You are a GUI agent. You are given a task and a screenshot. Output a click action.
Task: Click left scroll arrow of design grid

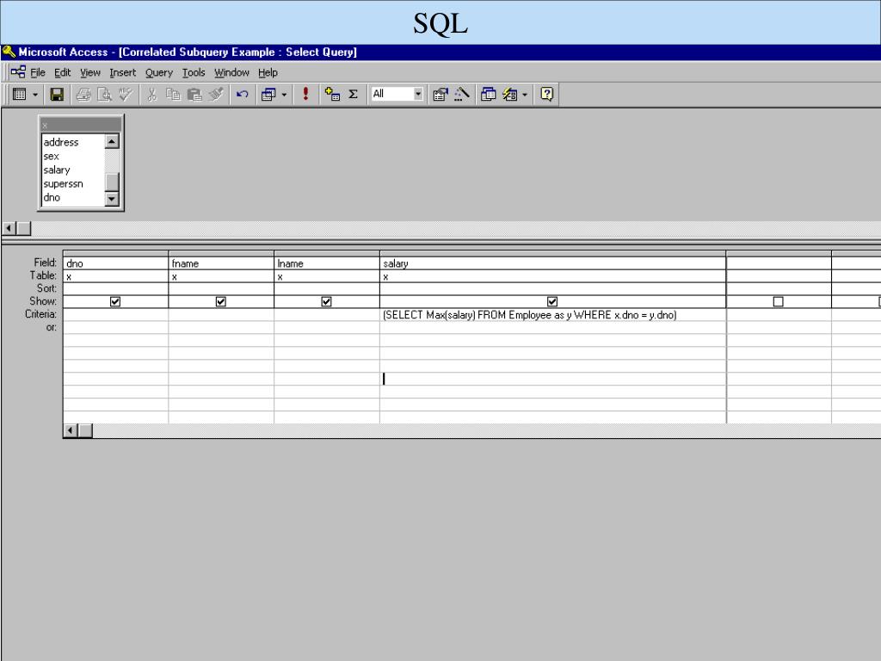pyautogui.click(x=71, y=430)
